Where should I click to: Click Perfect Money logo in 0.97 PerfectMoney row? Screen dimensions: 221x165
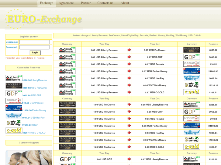pos(192,71)
